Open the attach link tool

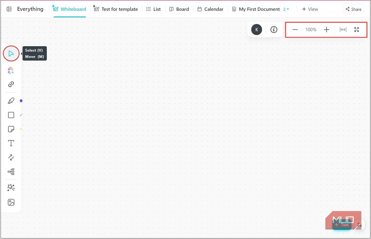(11, 84)
